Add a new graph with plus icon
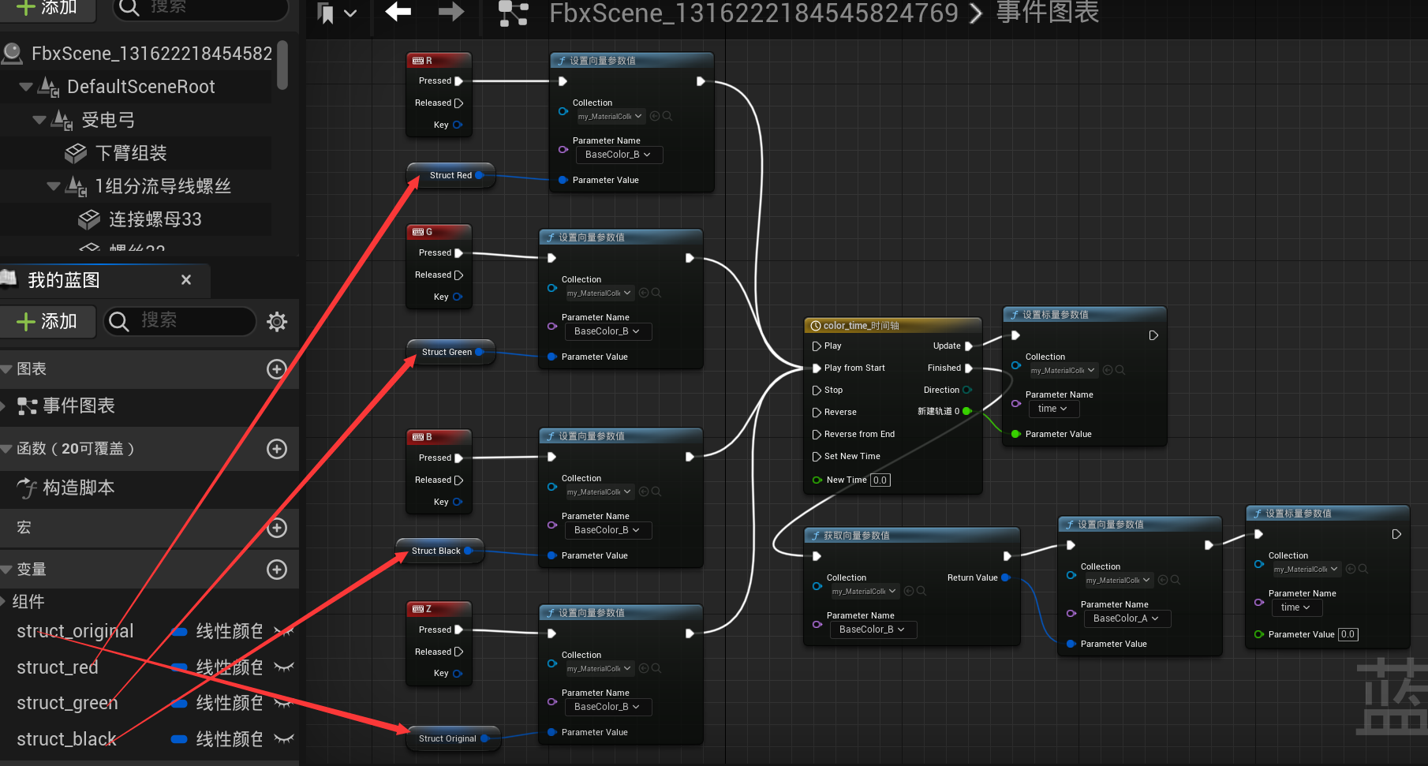The image size is (1428, 766). pyautogui.click(x=276, y=369)
